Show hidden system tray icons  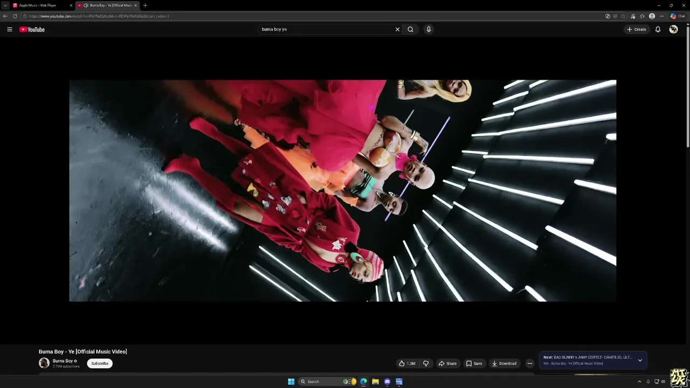pos(639,382)
